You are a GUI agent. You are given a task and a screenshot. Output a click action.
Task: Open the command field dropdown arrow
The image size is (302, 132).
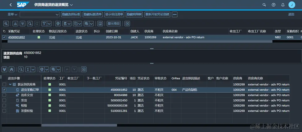coord(57,14)
